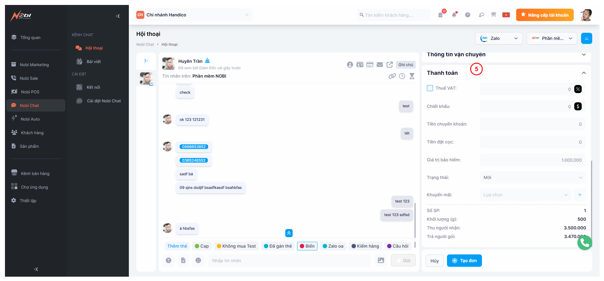Viewport: 604px width, 281px height.
Task: Expand the Thông tin vận chuyển section
Action: pyautogui.click(x=584, y=55)
